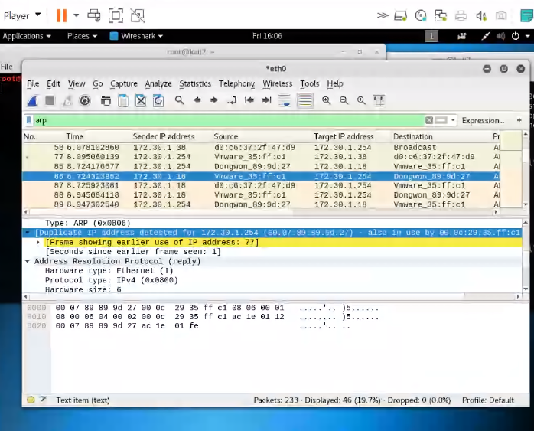Image resolution: width=534 pixels, height=431 pixels.
Task: Go forward to next packet arrow
Action: (x=214, y=100)
